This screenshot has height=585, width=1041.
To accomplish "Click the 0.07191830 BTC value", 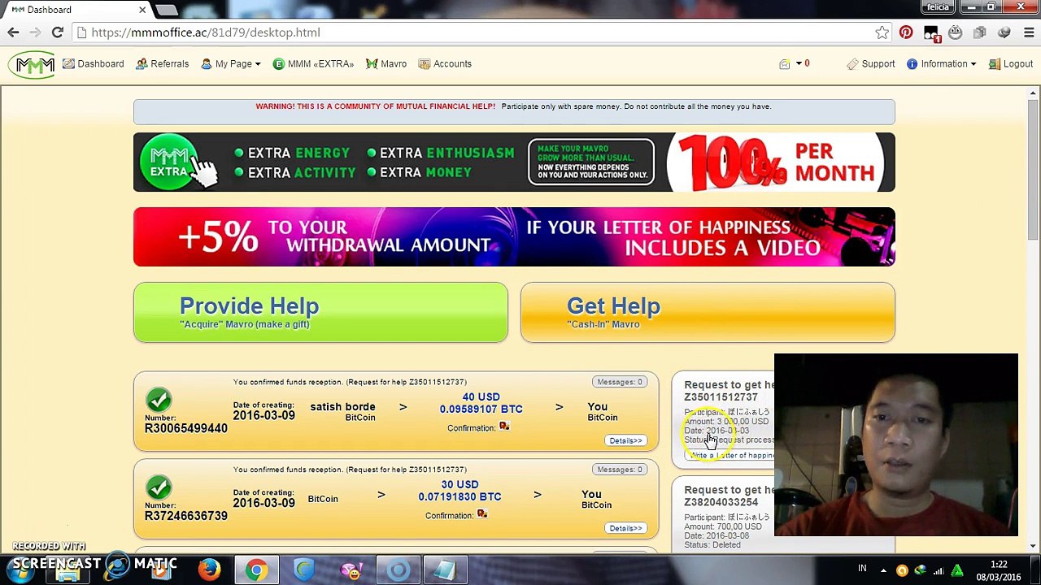I will (x=460, y=497).
